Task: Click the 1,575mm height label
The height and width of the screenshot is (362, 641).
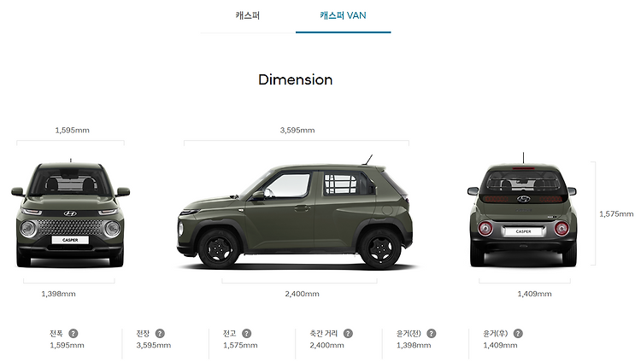Action: [x=616, y=214]
